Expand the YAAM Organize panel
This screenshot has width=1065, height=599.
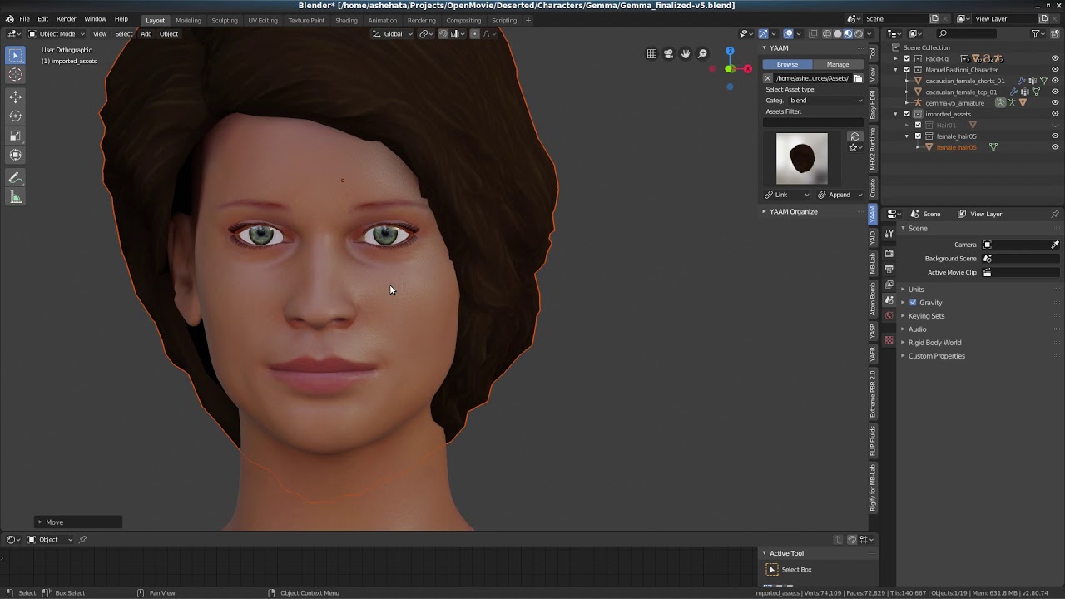coord(793,211)
